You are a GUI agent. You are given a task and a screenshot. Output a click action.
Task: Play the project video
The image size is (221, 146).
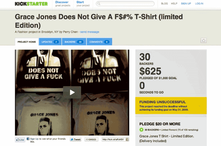72,92
